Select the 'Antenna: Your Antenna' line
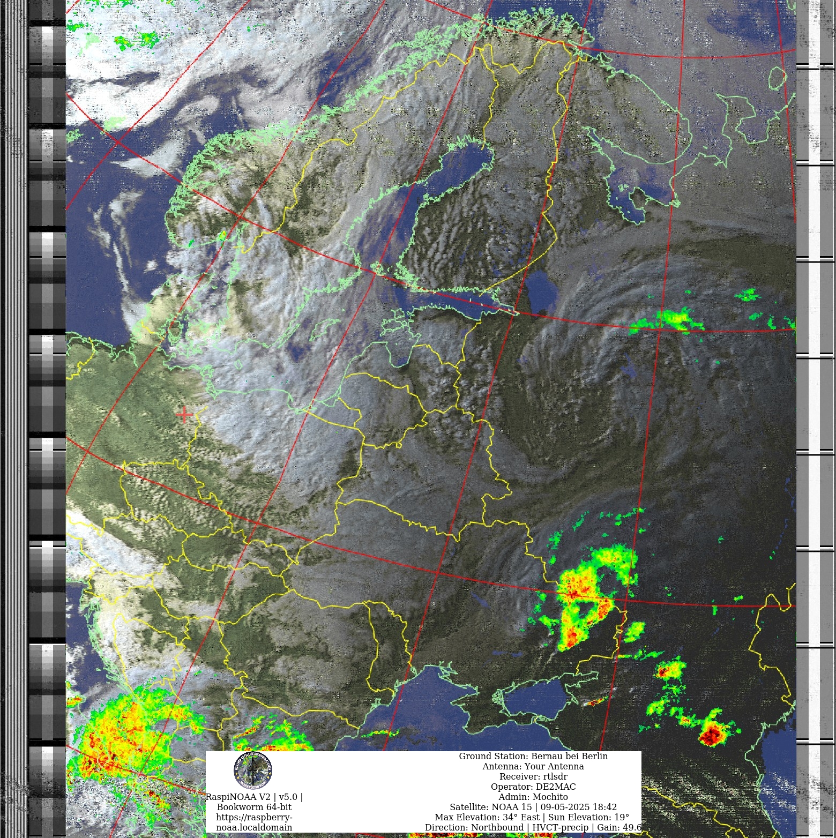Viewport: 836px width, 838px height. [533, 766]
